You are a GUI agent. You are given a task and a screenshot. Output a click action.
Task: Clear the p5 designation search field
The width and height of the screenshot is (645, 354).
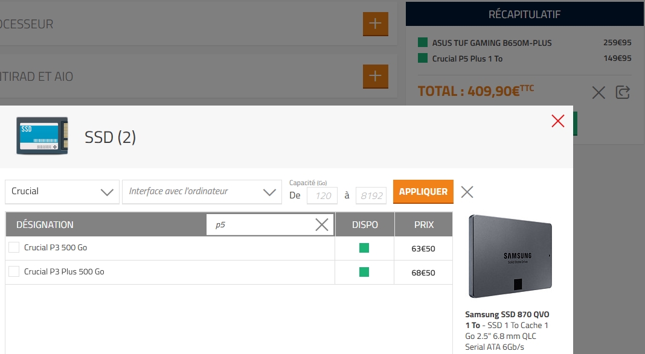(x=322, y=224)
